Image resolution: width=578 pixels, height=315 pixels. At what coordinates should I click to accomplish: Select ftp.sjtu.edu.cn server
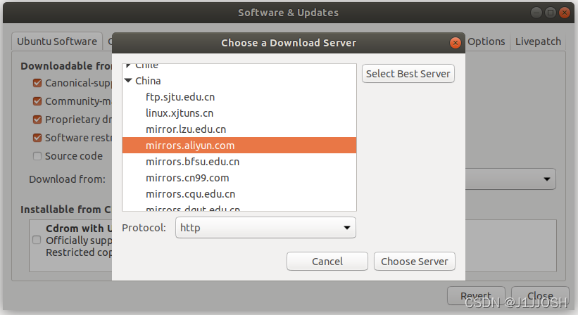click(x=239, y=97)
